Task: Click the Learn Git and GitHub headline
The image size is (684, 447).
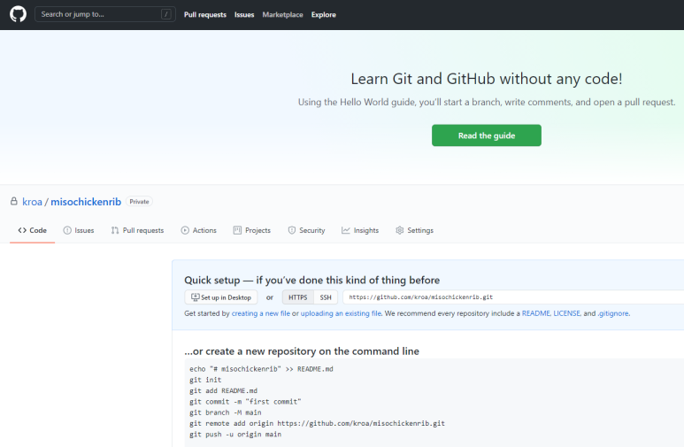Action: (x=487, y=79)
